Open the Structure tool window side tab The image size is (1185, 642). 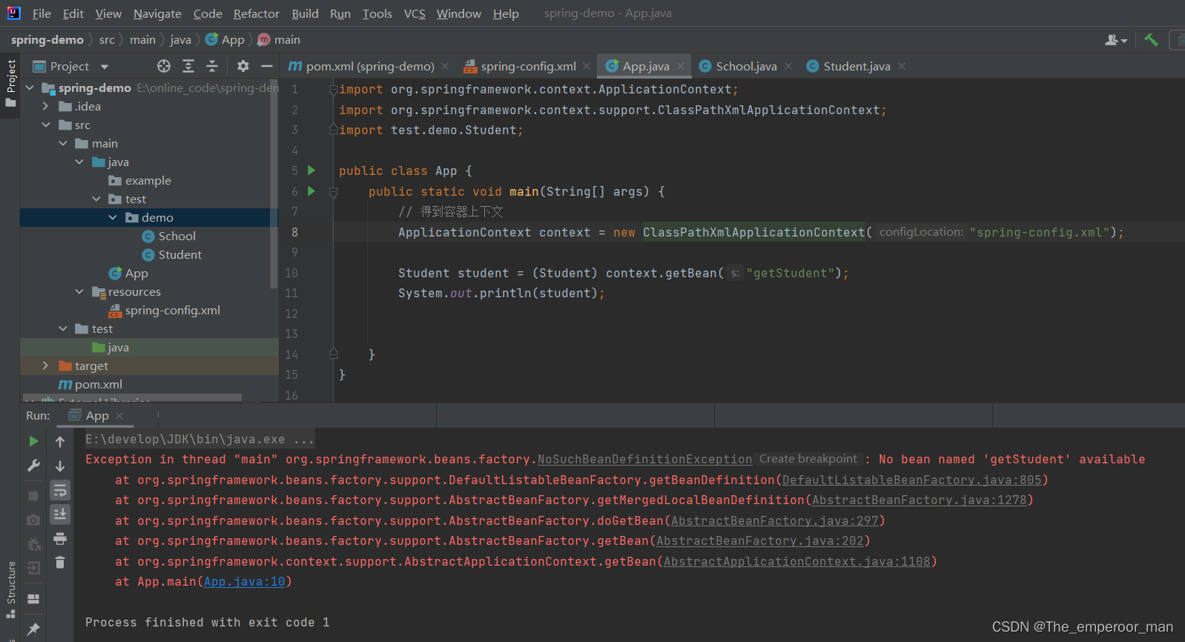[10, 589]
